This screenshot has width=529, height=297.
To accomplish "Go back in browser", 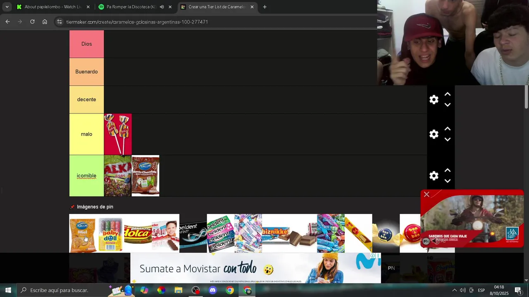I will pos(7,21).
